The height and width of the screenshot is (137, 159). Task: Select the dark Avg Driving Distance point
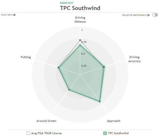[80, 40]
